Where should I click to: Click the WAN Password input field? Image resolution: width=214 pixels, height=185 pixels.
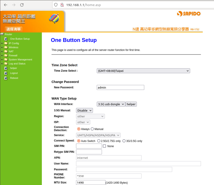[124, 169]
